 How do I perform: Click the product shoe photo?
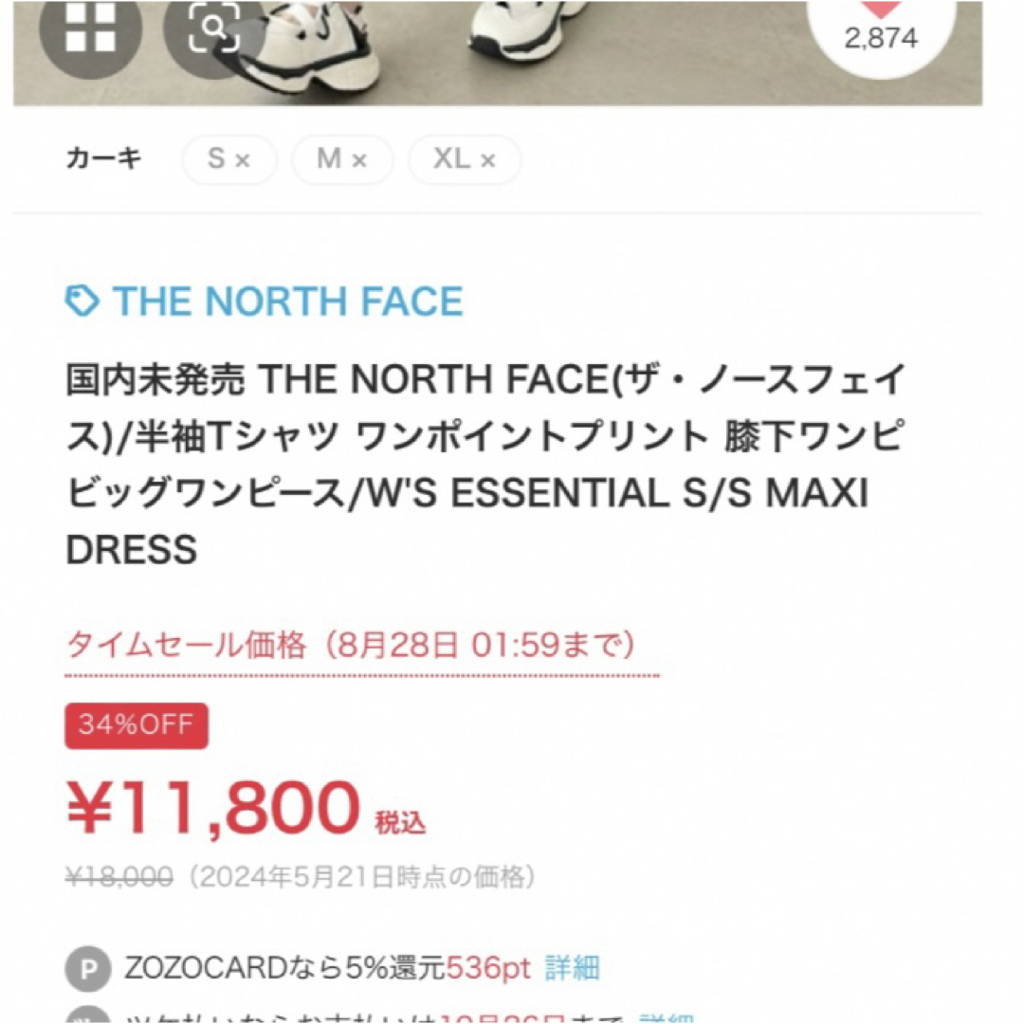point(498,52)
